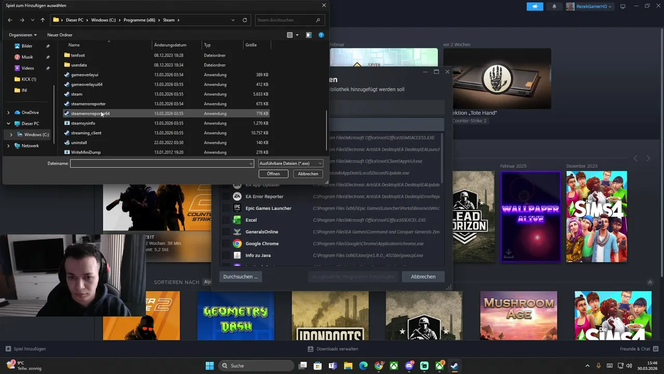Click the Durchsuchen button in Steam
664x374 pixels.
[x=241, y=276]
